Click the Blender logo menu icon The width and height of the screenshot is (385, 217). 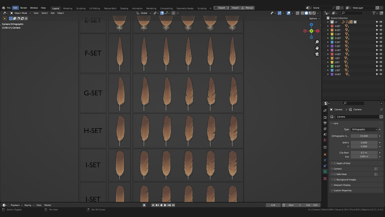click(x=3, y=8)
